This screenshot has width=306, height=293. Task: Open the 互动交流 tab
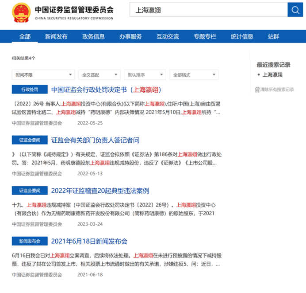point(168,36)
